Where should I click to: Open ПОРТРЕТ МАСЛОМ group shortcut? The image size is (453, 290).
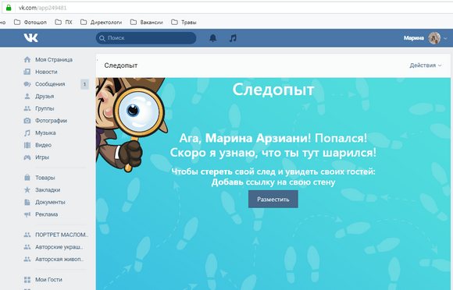(62, 235)
